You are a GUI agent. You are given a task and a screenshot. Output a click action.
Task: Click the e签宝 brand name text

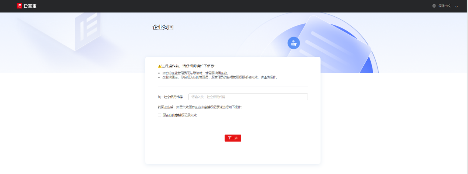coord(30,6)
